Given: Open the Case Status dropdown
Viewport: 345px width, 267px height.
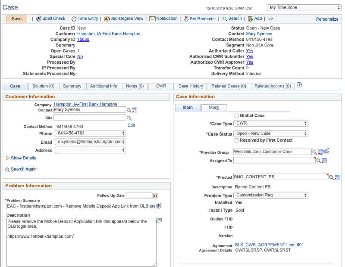Looking at the screenshot, I should tap(271, 133).
